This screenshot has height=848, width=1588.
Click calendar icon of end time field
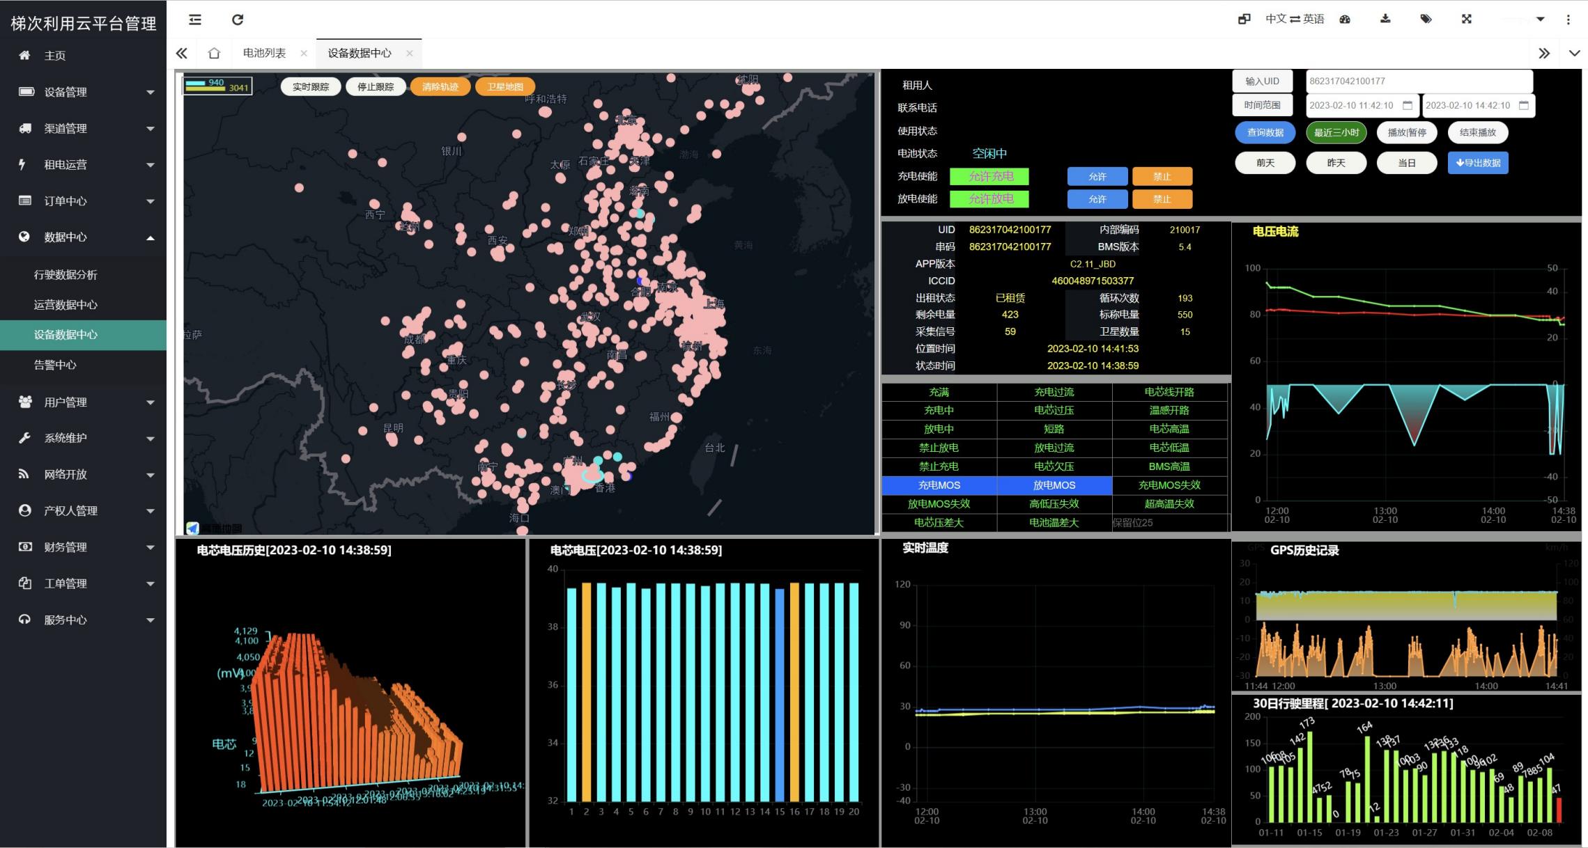coord(1524,105)
